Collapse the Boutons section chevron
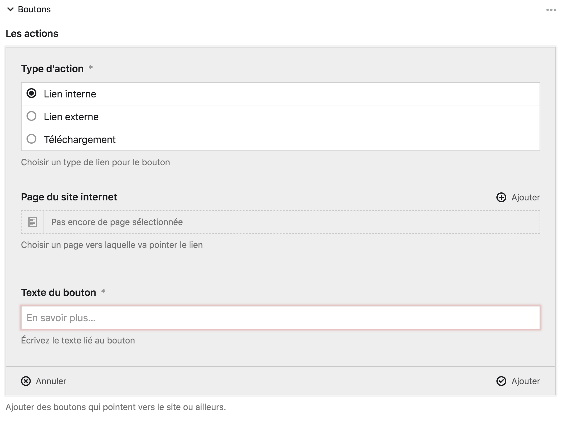The height and width of the screenshot is (423, 563). point(10,10)
